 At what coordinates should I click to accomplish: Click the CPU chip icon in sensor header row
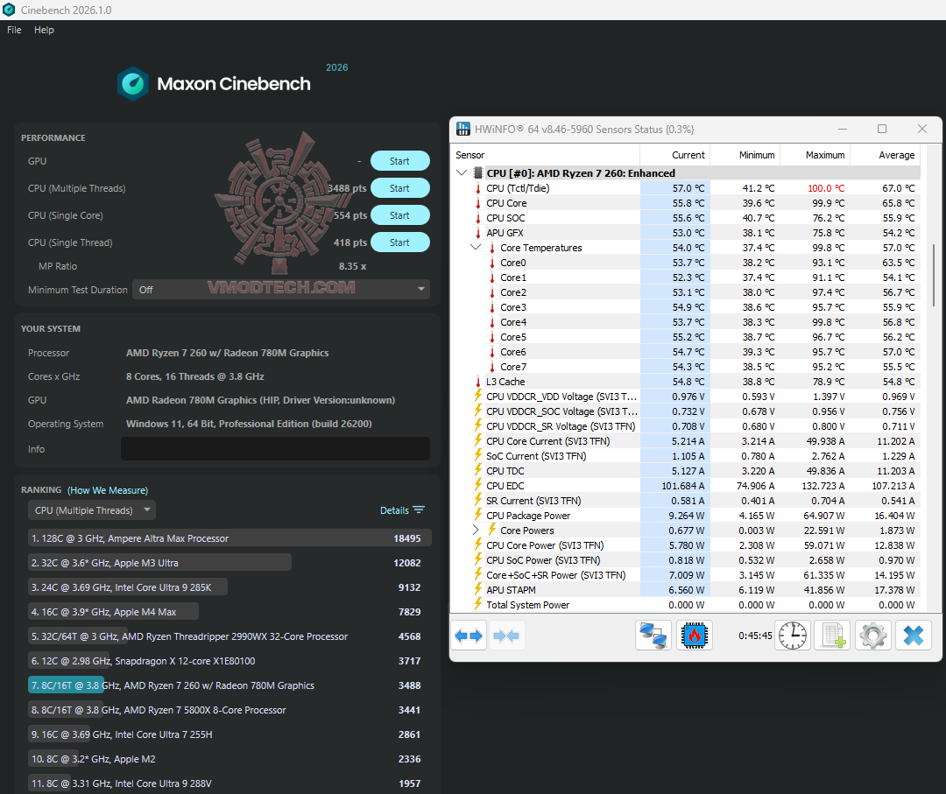[x=478, y=173]
